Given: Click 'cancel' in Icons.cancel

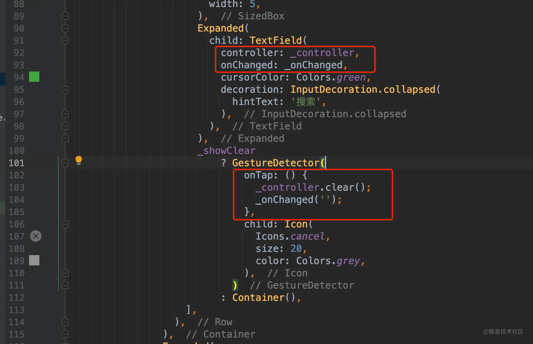Looking at the screenshot, I should 307,236.
